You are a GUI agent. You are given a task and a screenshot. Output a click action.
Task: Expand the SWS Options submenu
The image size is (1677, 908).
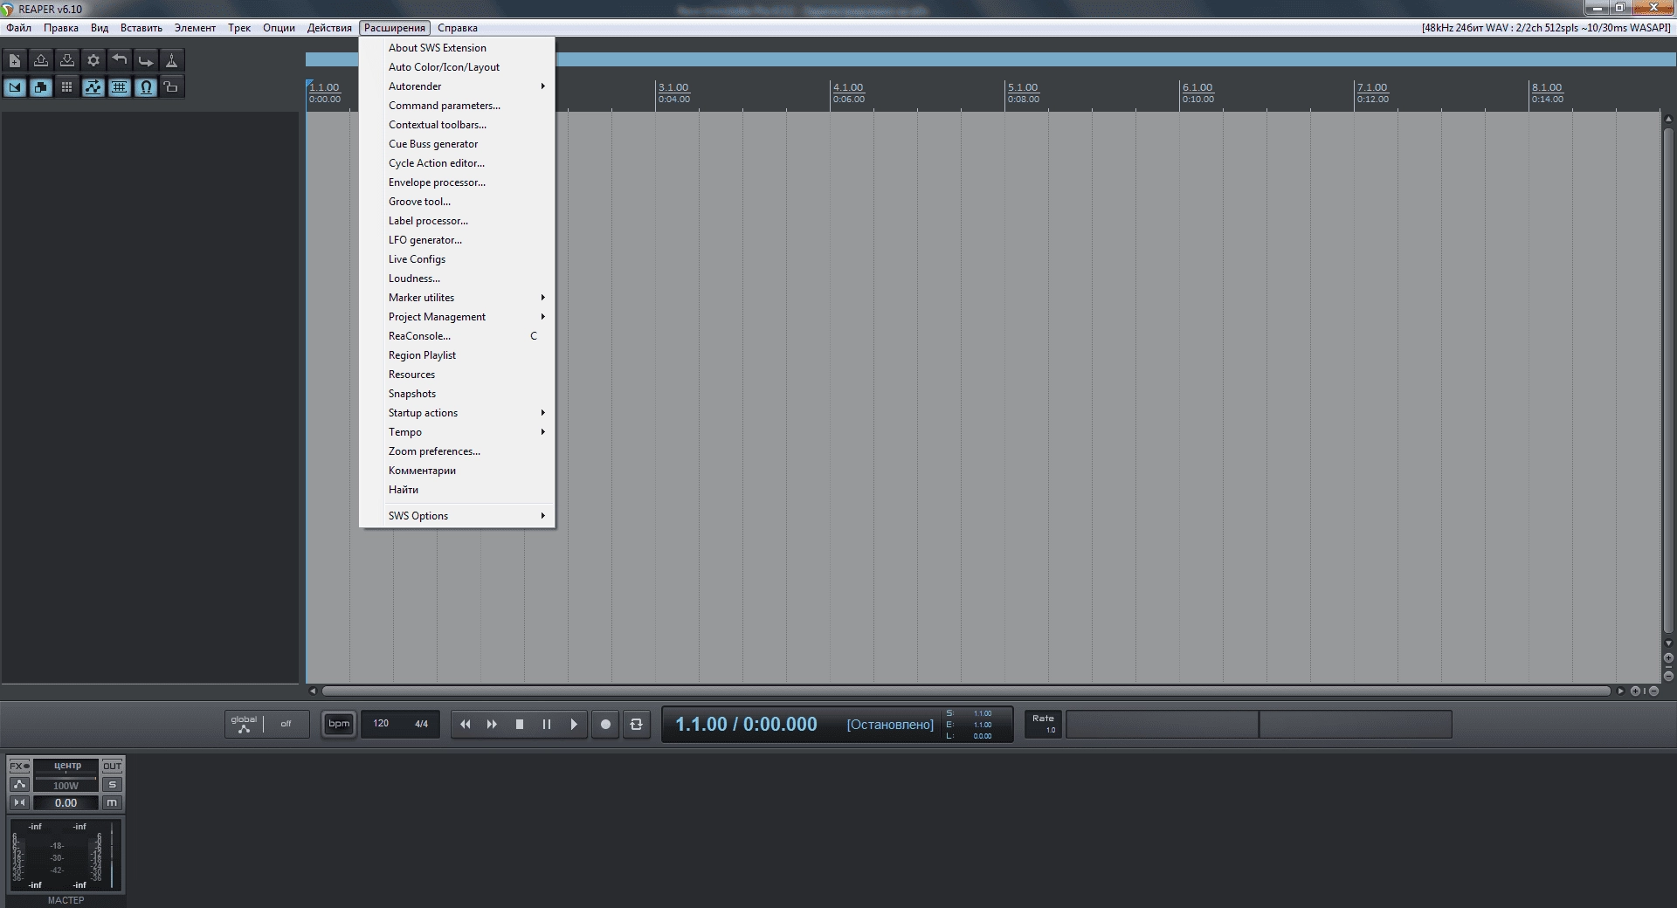coord(457,516)
